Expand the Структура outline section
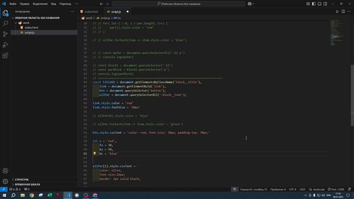 coord(22,180)
